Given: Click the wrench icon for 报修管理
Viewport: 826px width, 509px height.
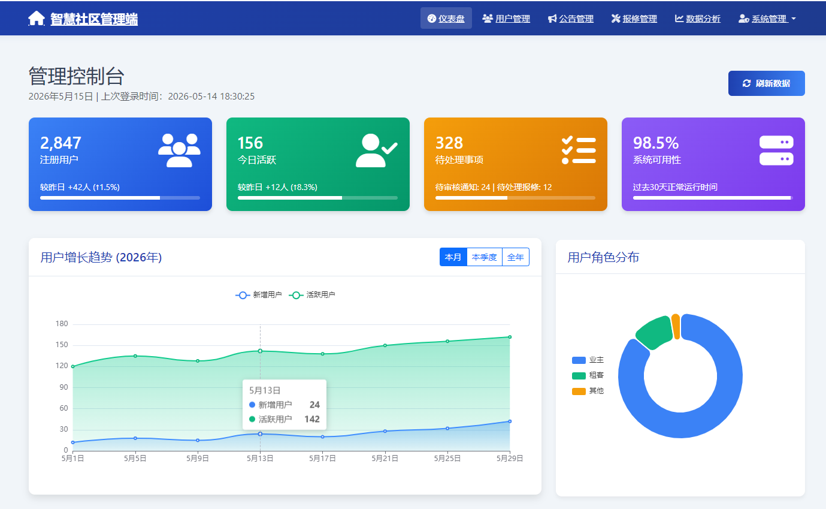Looking at the screenshot, I should click(x=615, y=19).
